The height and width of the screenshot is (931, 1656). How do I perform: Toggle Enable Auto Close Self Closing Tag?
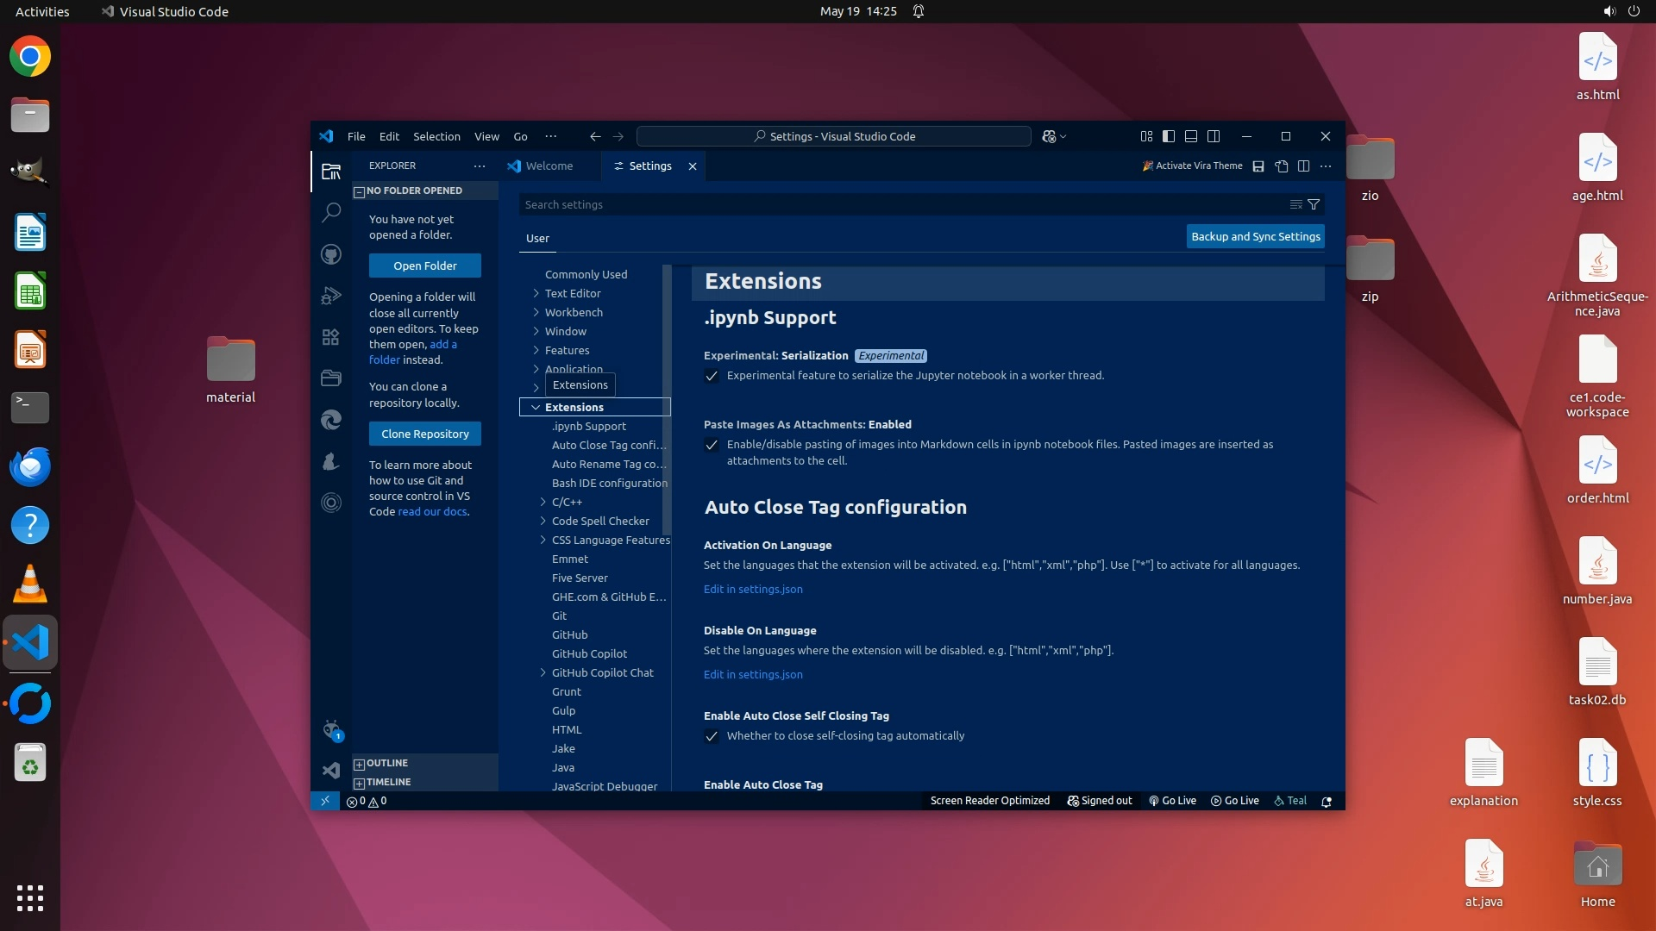click(x=712, y=736)
